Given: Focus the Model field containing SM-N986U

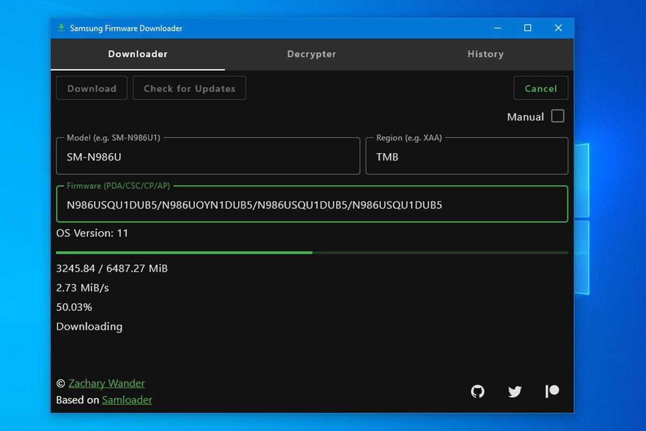Looking at the screenshot, I should [x=208, y=157].
